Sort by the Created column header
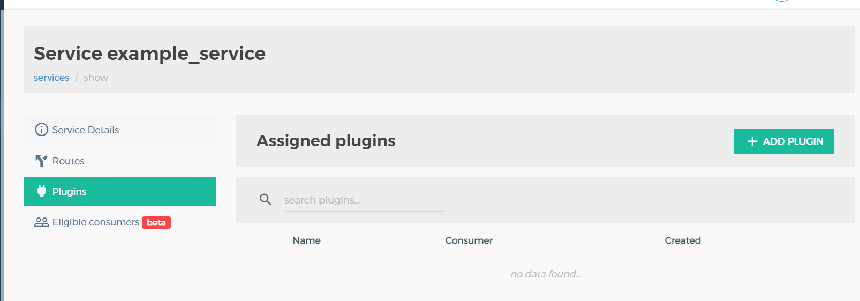 click(682, 240)
